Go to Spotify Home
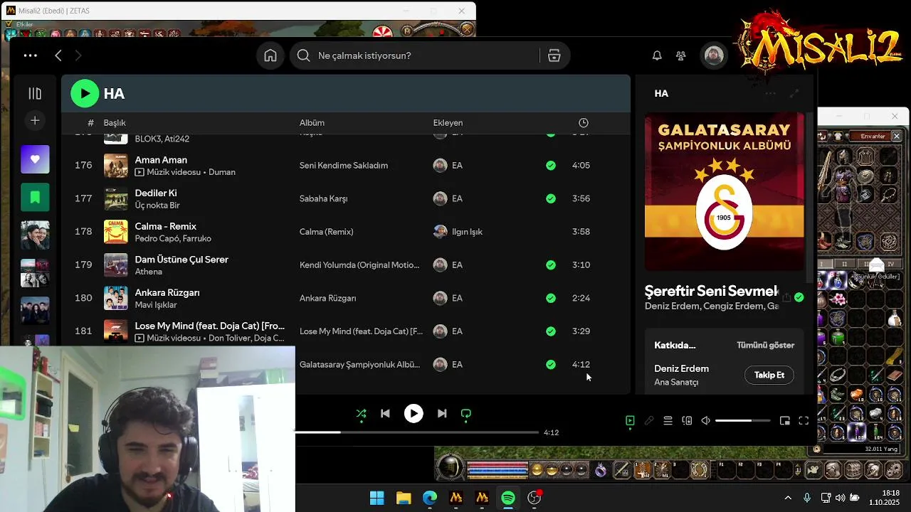911x512 pixels. (270, 55)
